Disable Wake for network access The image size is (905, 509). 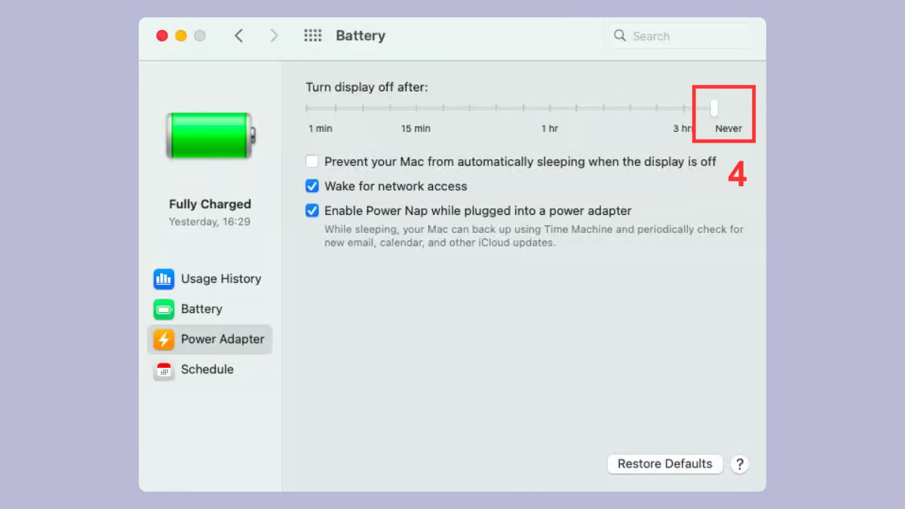(x=311, y=186)
